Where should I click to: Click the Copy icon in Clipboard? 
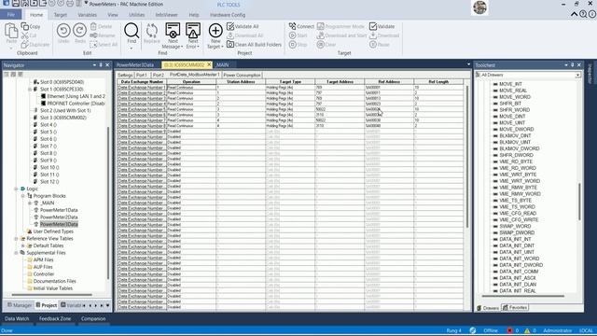pyautogui.click(x=25, y=26)
